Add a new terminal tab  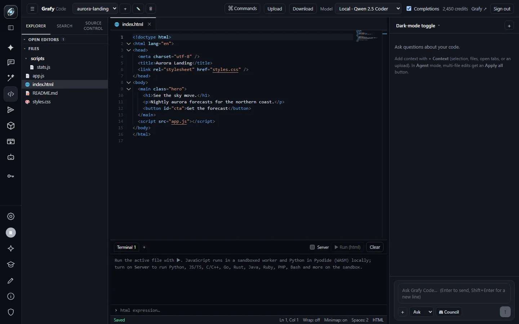click(x=144, y=247)
